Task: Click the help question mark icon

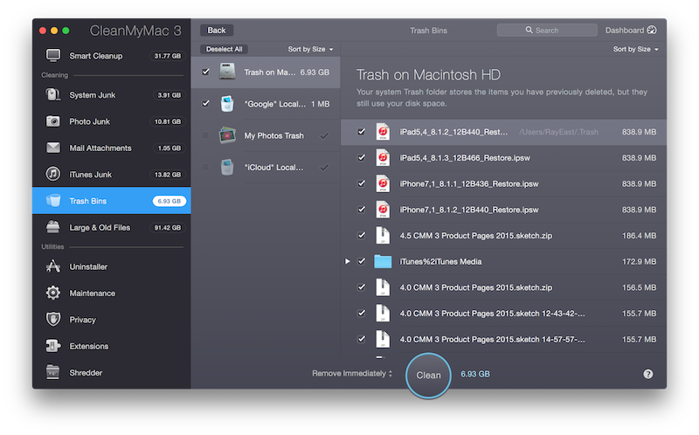Action: click(x=648, y=374)
